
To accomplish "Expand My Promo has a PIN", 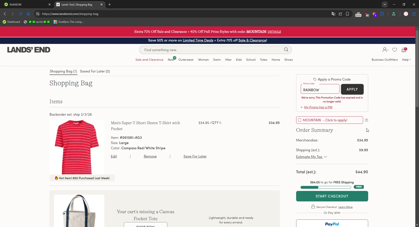I will tap(316, 107).
